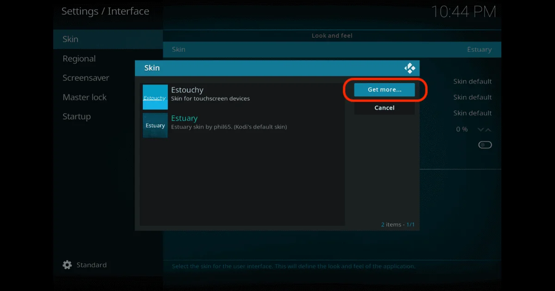Click the 0 % zoom value control
The height and width of the screenshot is (291, 555).
click(x=461, y=129)
